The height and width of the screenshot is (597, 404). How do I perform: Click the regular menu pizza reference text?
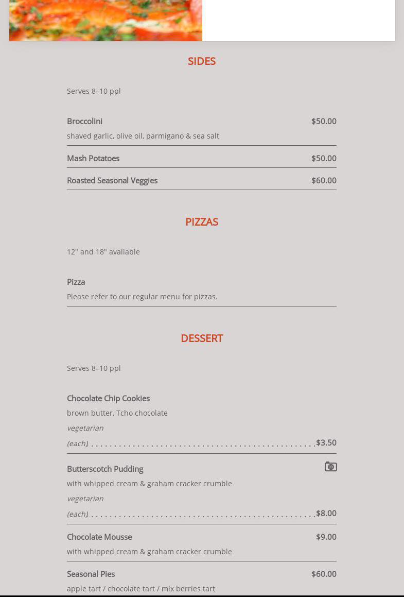(142, 297)
